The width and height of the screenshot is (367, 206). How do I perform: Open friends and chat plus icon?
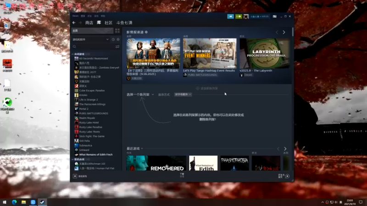tap(288, 176)
